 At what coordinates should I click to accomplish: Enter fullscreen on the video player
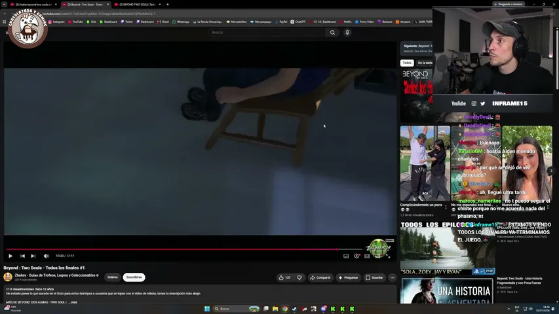[388, 256]
